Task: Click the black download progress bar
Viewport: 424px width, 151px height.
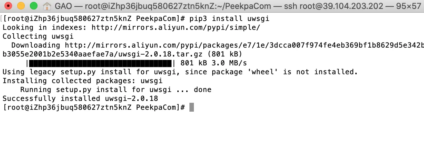Action: [x=100, y=63]
